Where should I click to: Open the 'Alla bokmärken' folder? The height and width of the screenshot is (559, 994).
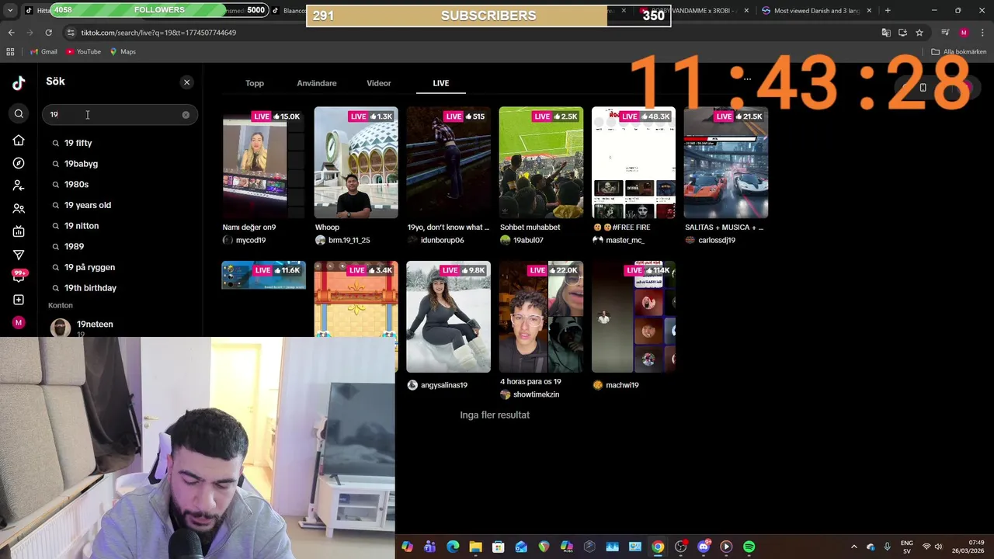[x=959, y=52]
